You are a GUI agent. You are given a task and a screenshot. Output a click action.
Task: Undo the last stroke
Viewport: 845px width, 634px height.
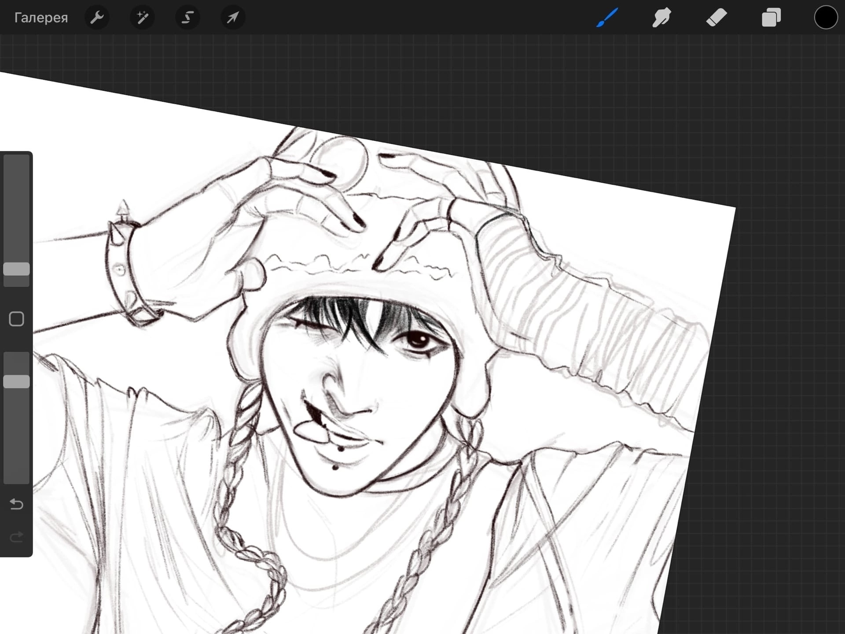click(x=17, y=504)
